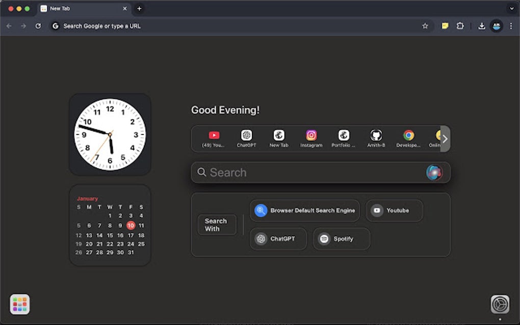Open the settings icon at bottom right
Image resolution: width=520 pixels, height=325 pixels.
tap(500, 304)
